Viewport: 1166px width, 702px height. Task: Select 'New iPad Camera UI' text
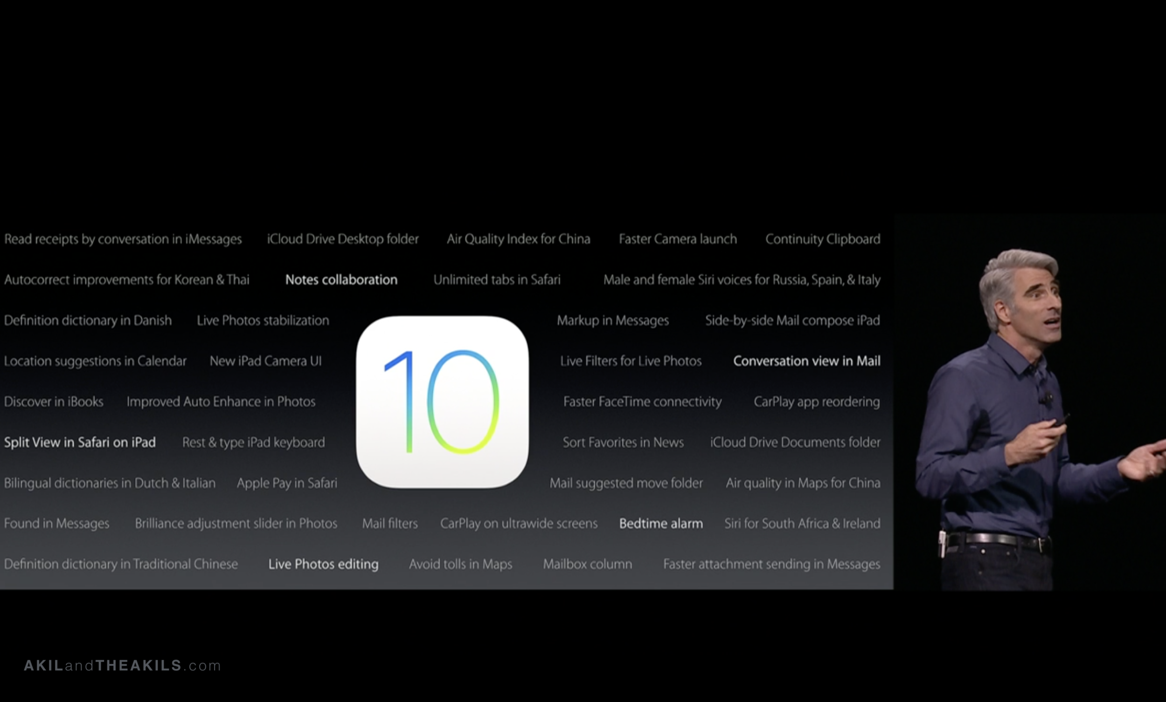point(265,361)
